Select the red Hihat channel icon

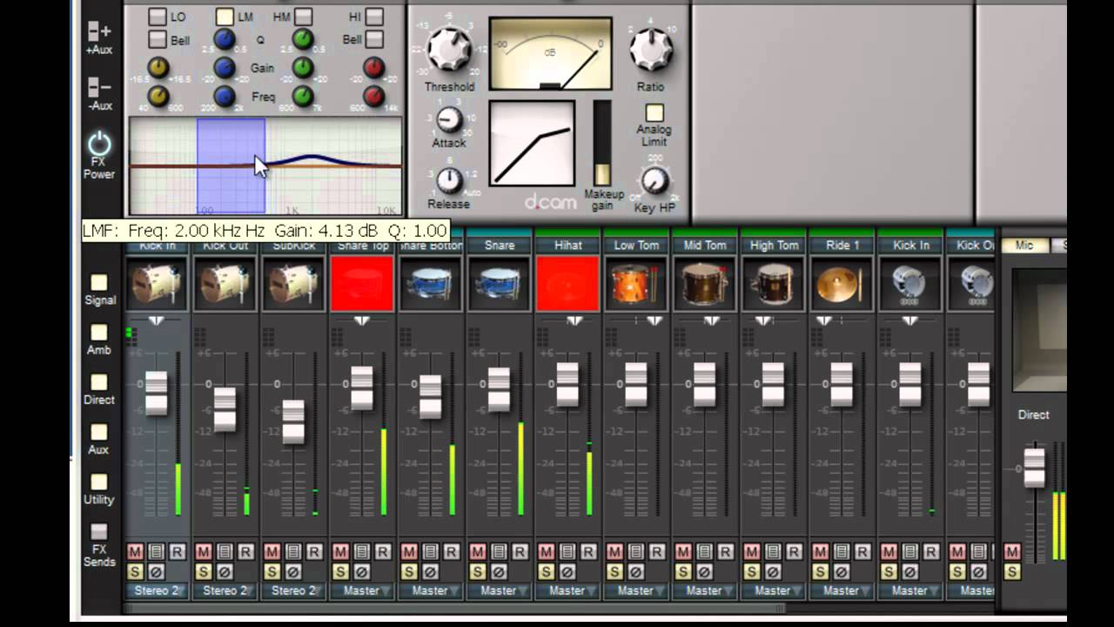point(567,284)
